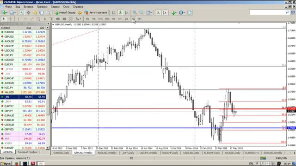Switch to H1 timeframe

pyautogui.click(x=113, y=19)
